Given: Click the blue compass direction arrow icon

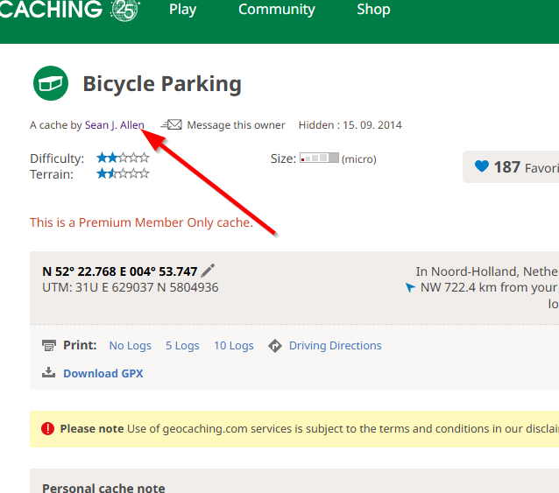Looking at the screenshot, I should click(410, 287).
